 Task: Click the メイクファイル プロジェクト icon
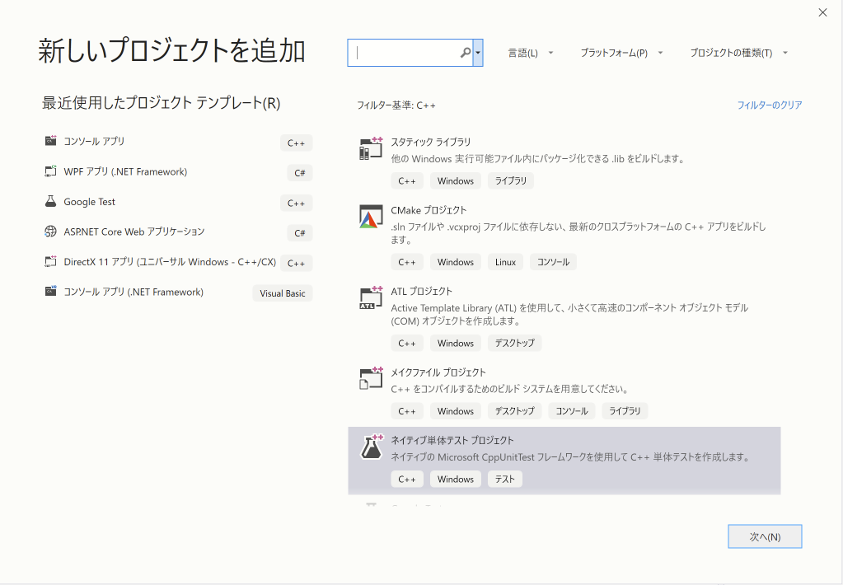pos(371,378)
